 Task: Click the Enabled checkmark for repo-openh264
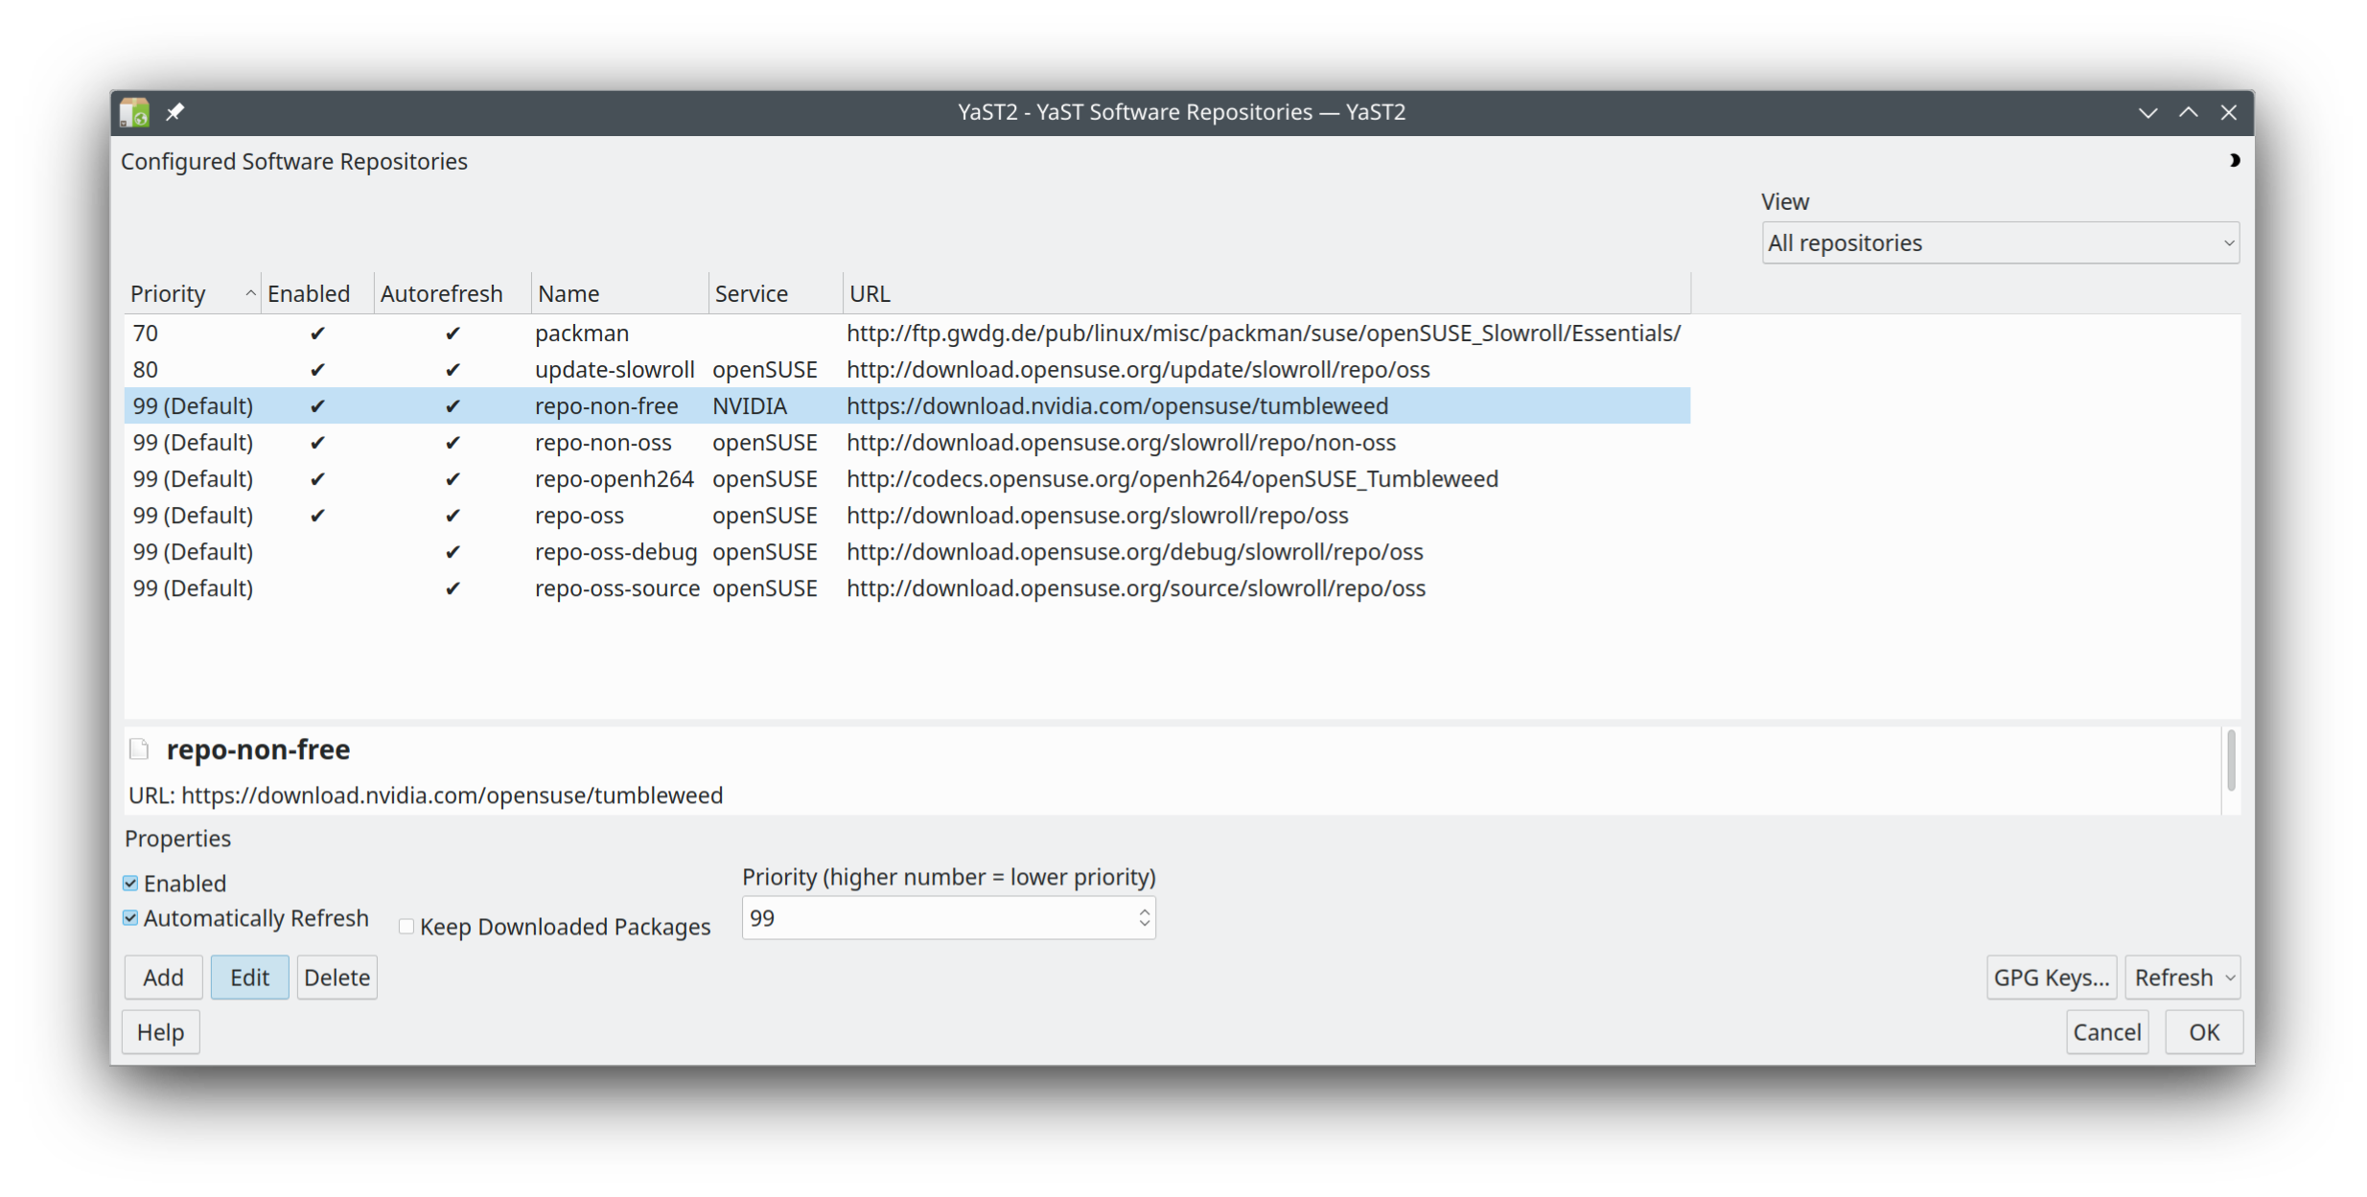click(317, 479)
